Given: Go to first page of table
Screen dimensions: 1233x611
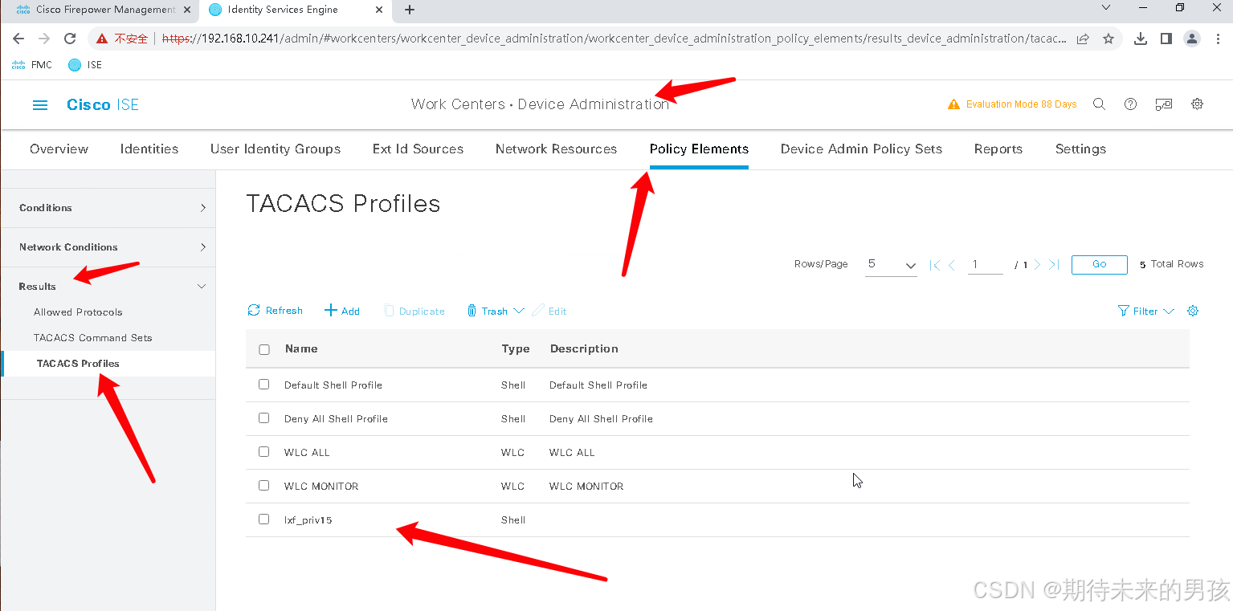Looking at the screenshot, I should tap(935, 265).
